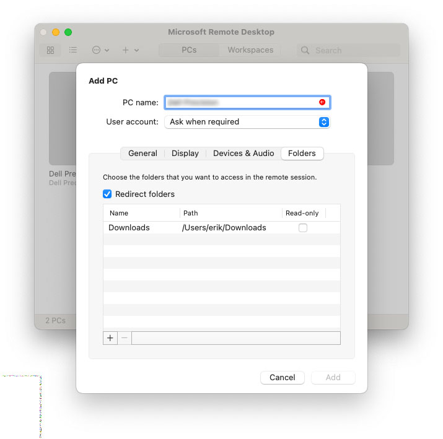
Task: Select the PCs segment in main window
Action: [189, 50]
